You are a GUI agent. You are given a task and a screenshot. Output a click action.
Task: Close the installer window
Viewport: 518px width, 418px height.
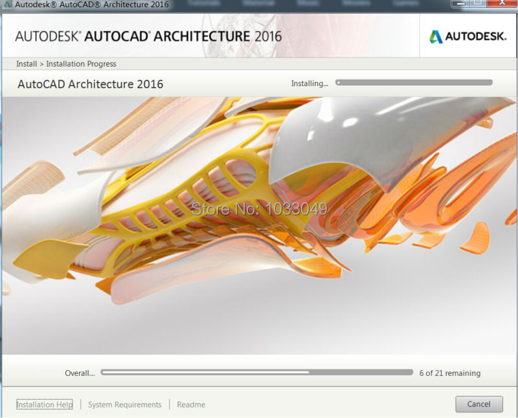(501, 3)
